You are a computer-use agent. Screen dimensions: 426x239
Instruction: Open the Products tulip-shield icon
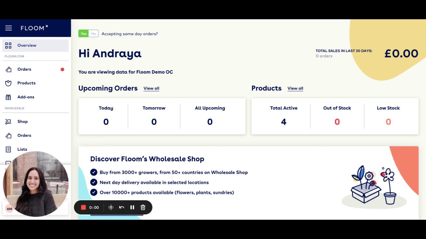pyautogui.click(x=8, y=83)
